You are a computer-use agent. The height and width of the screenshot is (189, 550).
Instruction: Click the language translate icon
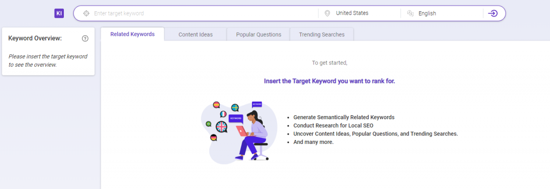coord(410,13)
